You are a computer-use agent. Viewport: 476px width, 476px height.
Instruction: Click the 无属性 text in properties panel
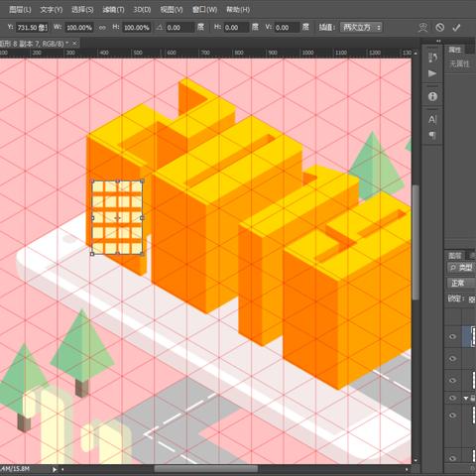[x=459, y=63]
